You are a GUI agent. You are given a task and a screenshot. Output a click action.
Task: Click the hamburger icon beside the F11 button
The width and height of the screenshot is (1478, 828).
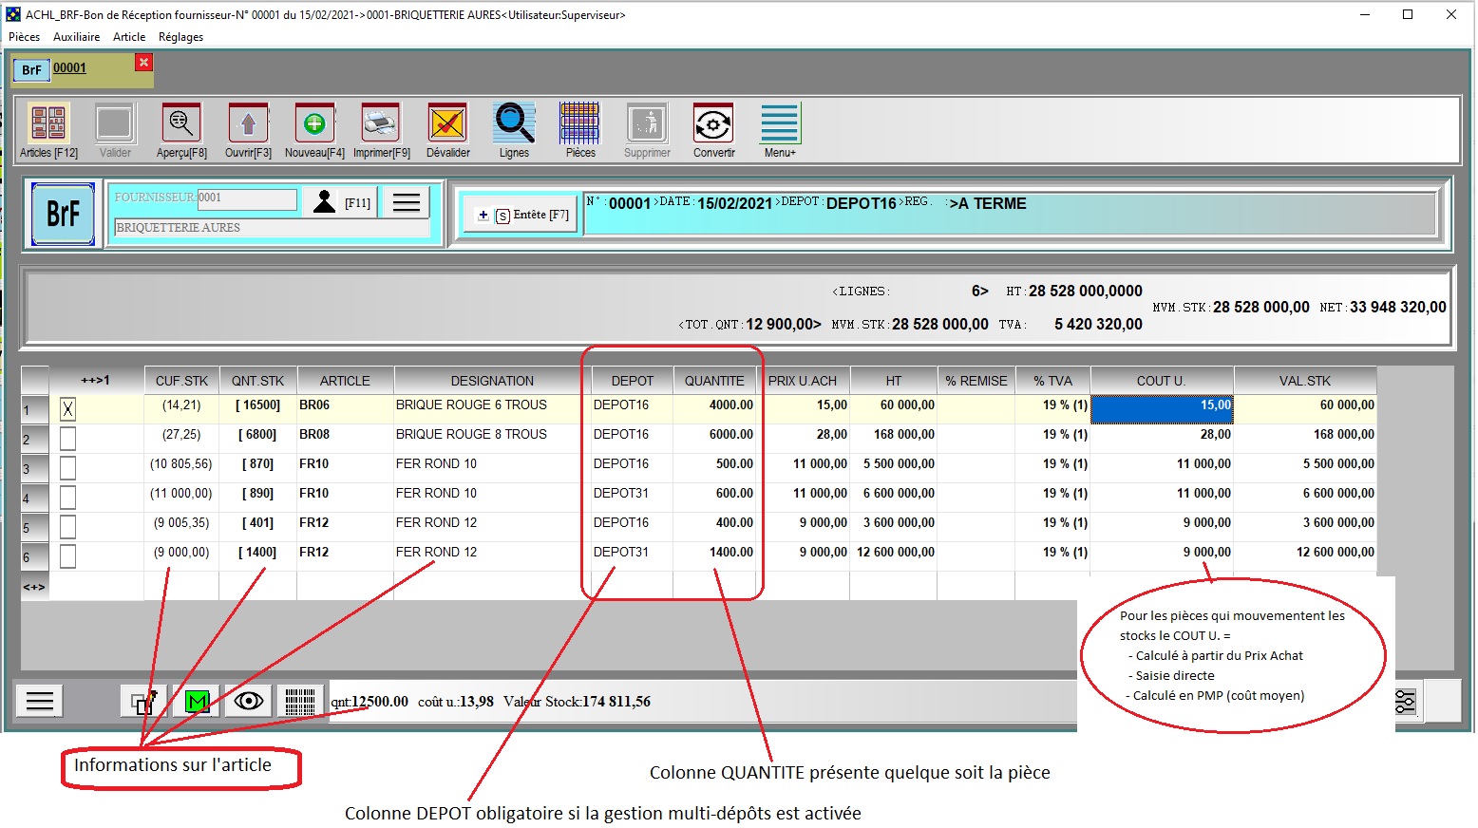pos(407,202)
